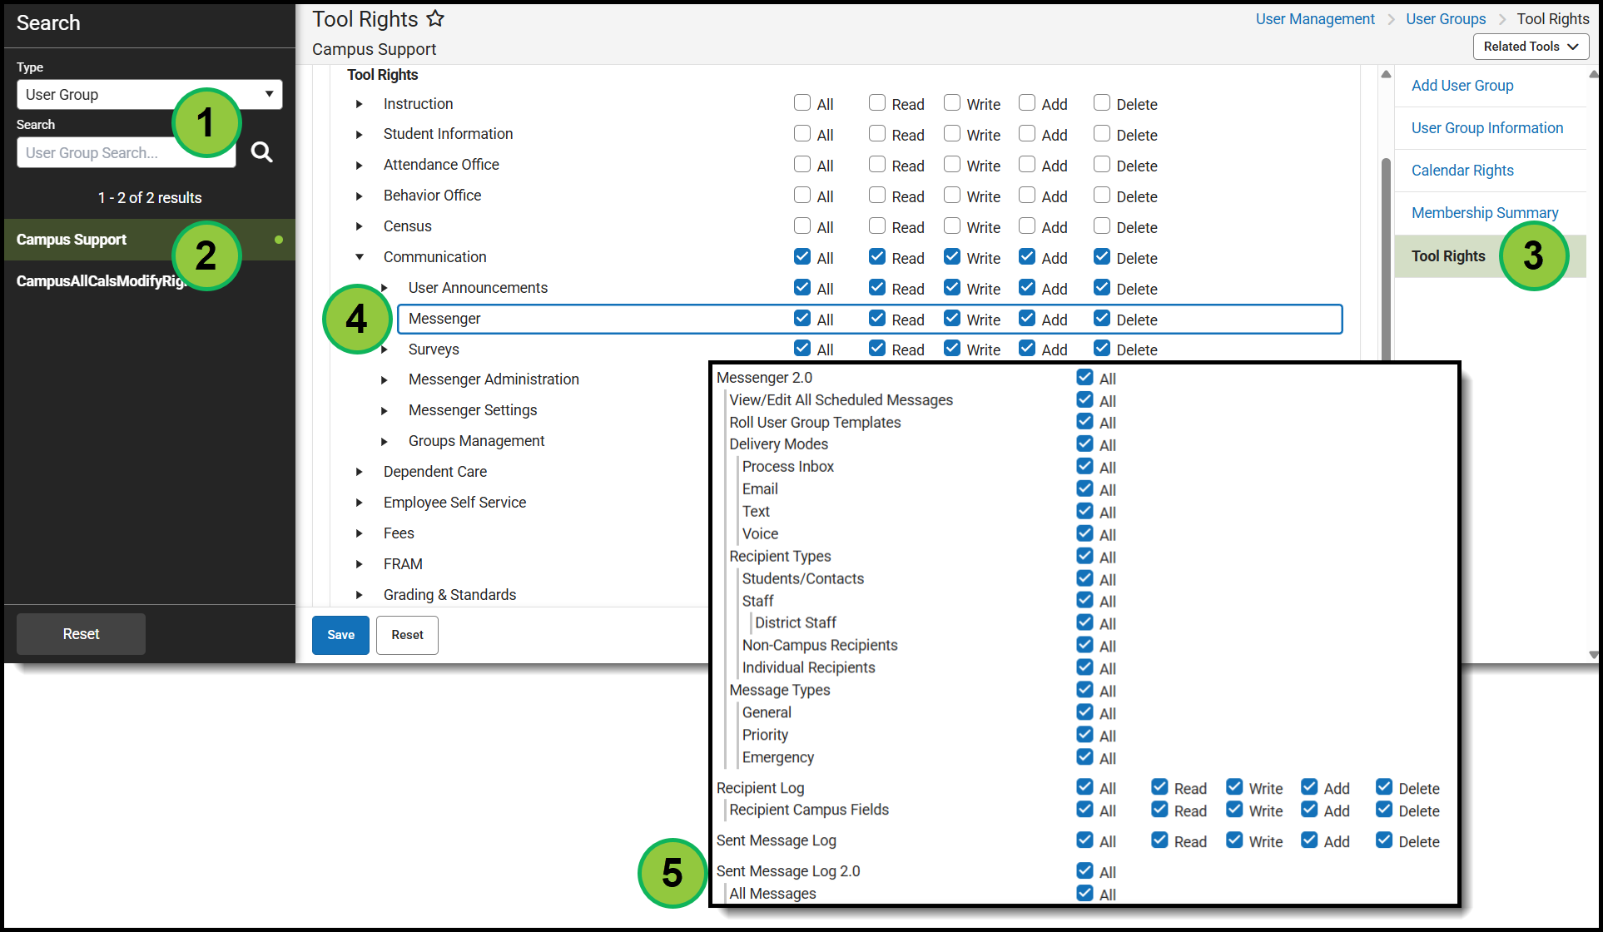Click the green step 4 circle marker
This screenshot has width=1603, height=932.
coord(356,319)
